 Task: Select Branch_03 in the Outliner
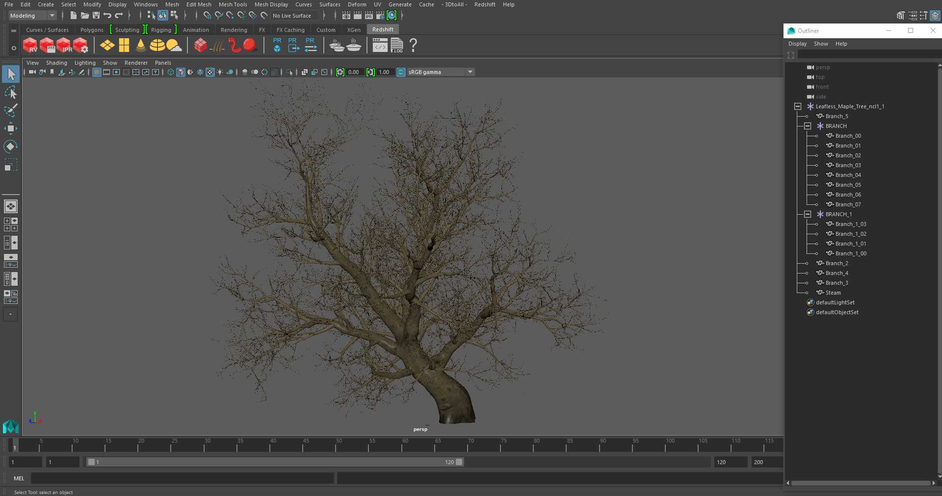[x=848, y=165]
